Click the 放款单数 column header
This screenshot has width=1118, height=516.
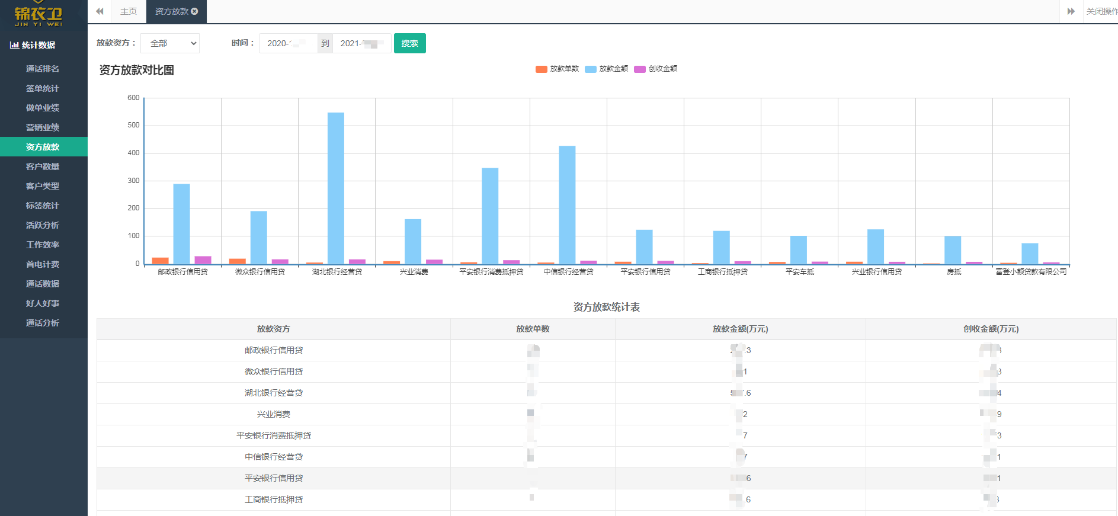pos(533,329)
